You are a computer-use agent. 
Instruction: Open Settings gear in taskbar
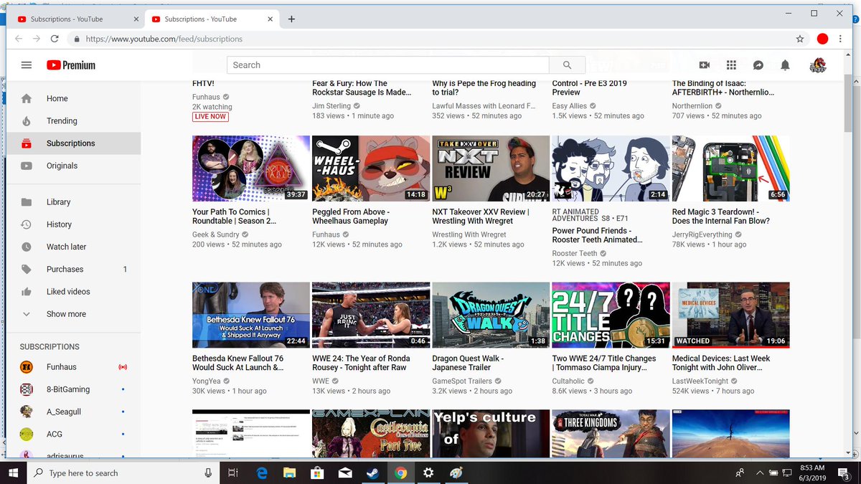[428, 473]
